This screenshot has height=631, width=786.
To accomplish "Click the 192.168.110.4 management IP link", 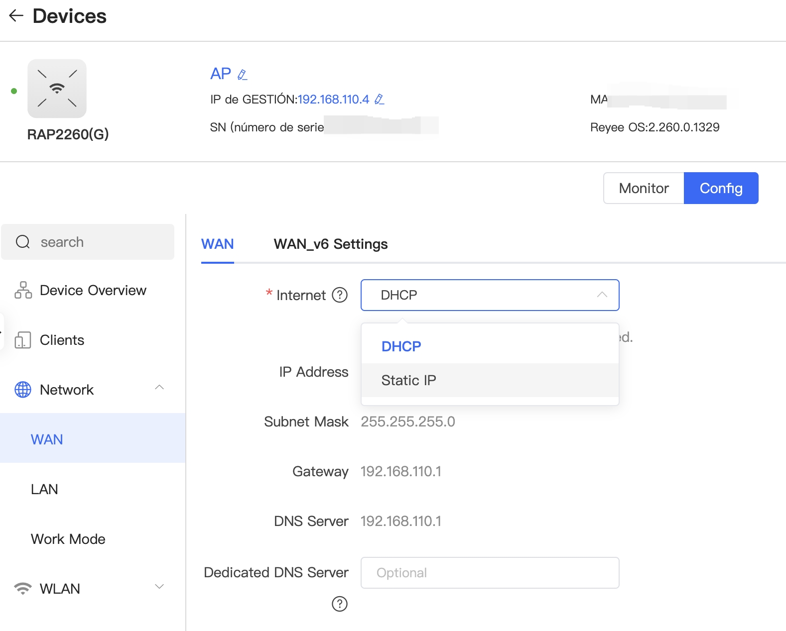I will click(333, 100).
